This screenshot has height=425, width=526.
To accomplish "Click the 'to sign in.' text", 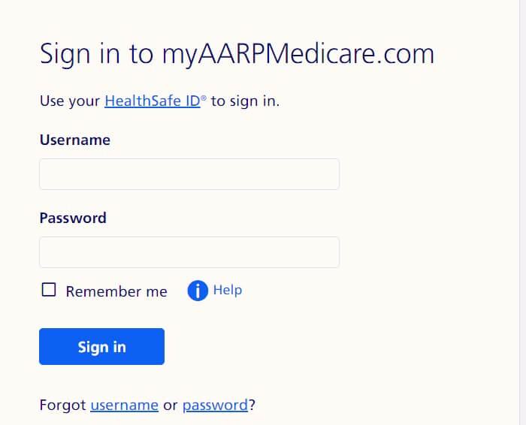I will pyautogui.click(x=245, y=101).
